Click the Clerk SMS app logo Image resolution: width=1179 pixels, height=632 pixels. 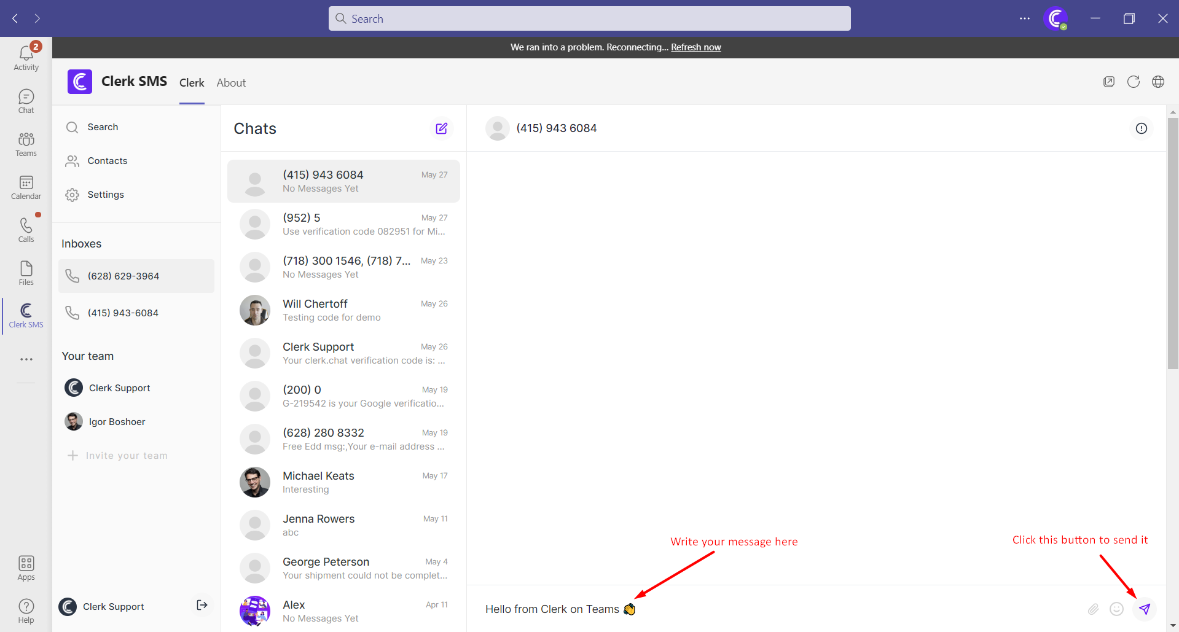pyautogui.click(x=80, y=82)
